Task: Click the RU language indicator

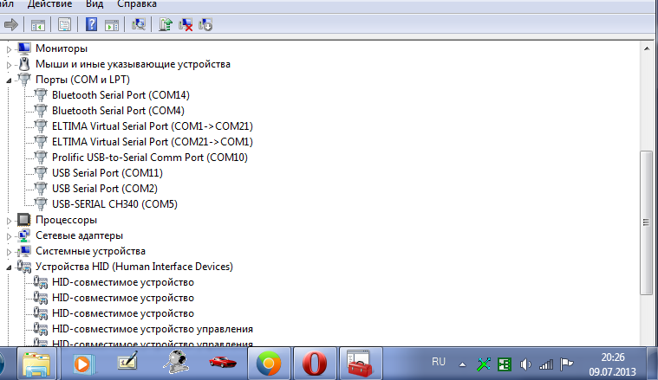Action: coord(439,362)
